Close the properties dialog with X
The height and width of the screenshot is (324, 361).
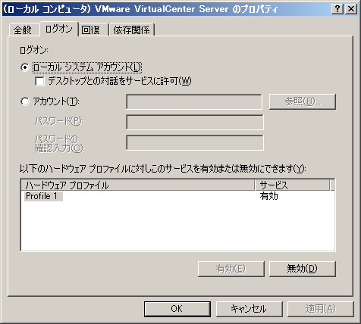pyautogui.click(x=351, y=9)
